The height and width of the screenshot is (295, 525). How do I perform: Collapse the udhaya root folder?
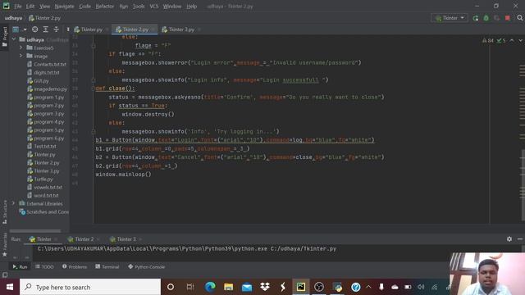click(x=14, y=39)
